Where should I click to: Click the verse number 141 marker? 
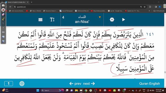click(x=150, y=34)
